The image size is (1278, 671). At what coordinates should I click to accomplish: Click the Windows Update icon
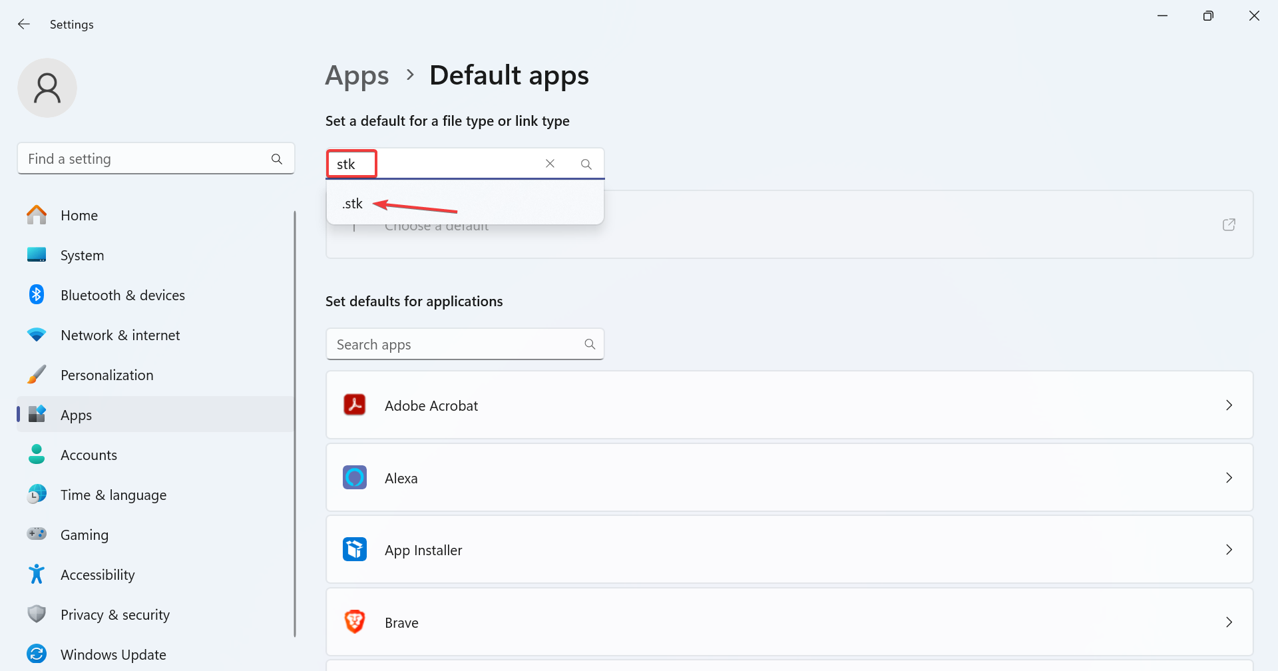(x=37, y=654)
